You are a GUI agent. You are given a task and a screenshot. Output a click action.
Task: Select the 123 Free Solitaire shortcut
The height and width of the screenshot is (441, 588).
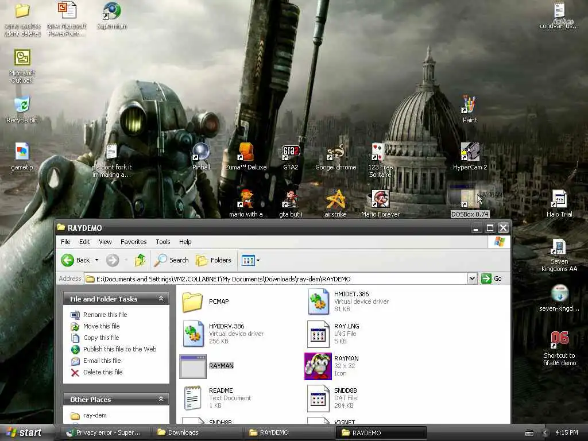[x=380, y=161]
